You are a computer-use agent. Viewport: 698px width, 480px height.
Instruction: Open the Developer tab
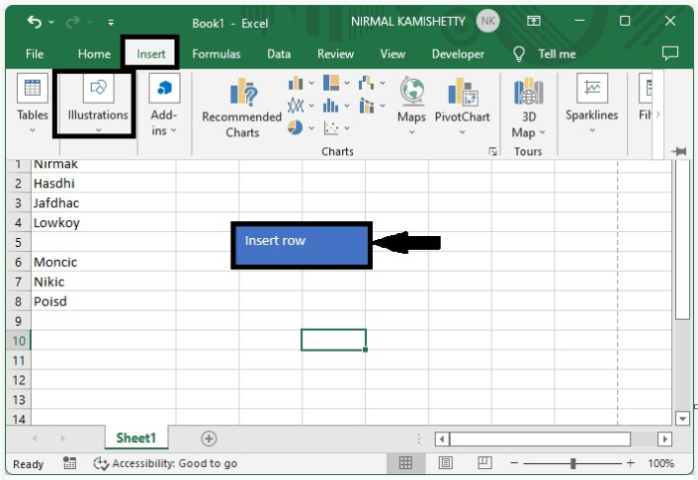458,54
